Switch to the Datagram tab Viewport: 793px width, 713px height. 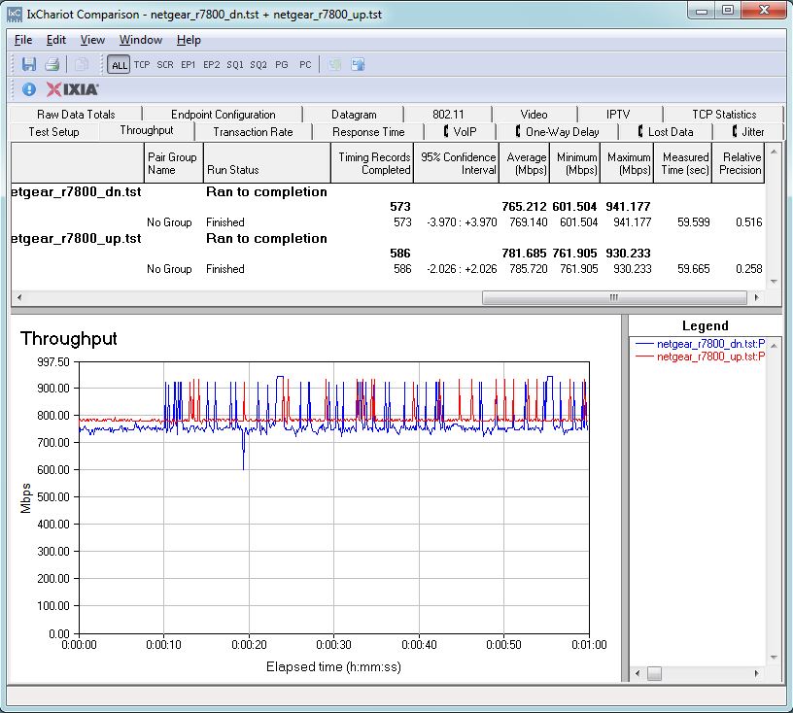pyautogui.click(x=354, y=115)
